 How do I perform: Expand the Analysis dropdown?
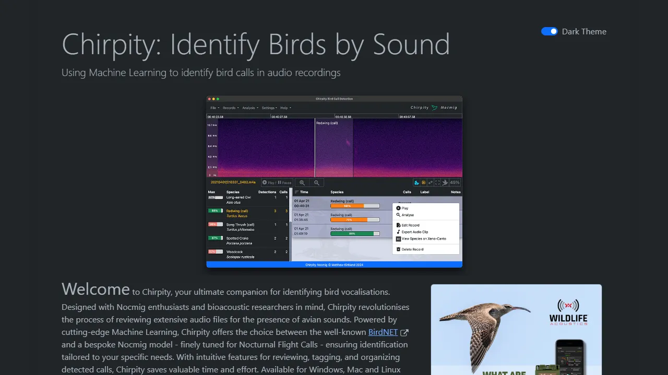[x=249, y=108]
